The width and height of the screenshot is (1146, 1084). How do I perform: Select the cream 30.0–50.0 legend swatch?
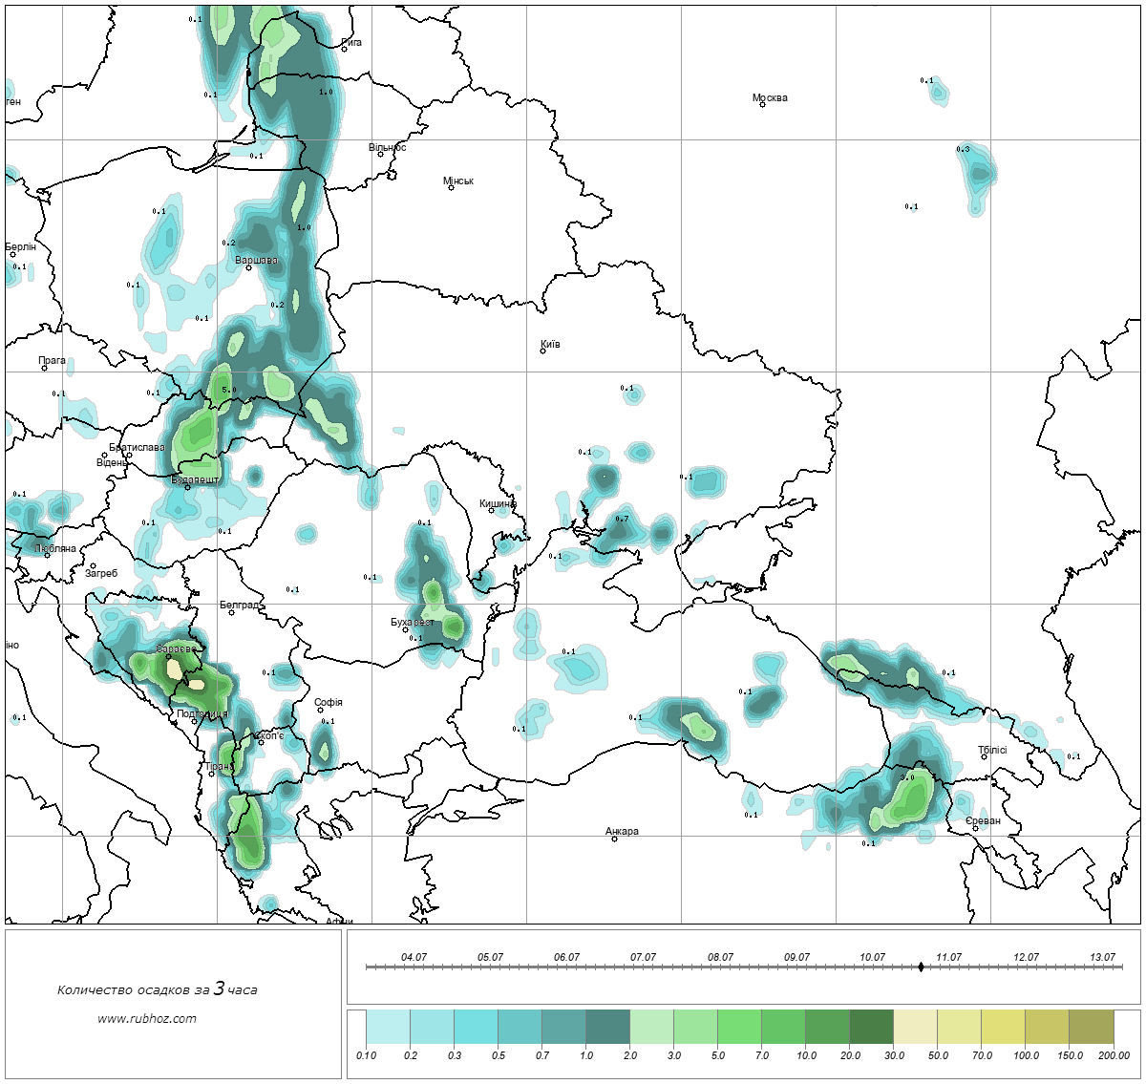click(x=915, y=1029)
